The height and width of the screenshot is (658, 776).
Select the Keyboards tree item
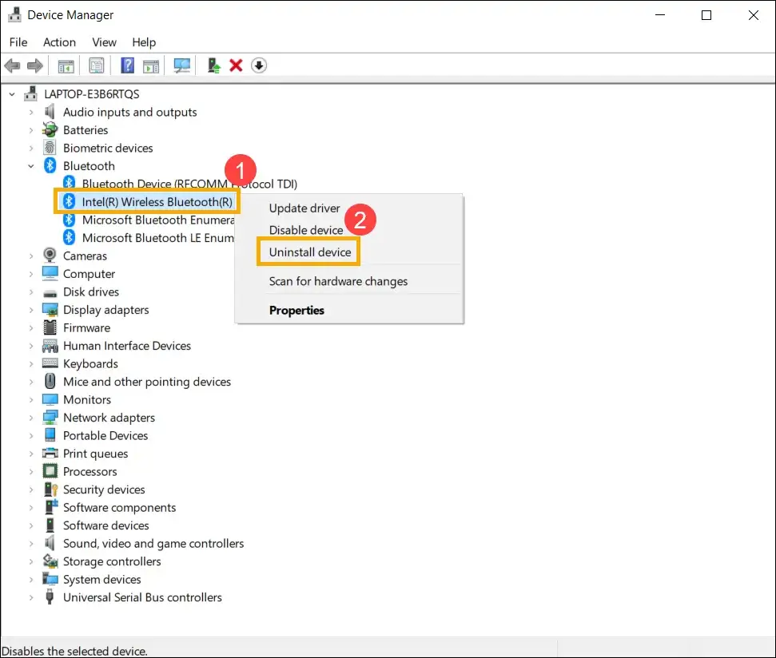tap(90, 364)
